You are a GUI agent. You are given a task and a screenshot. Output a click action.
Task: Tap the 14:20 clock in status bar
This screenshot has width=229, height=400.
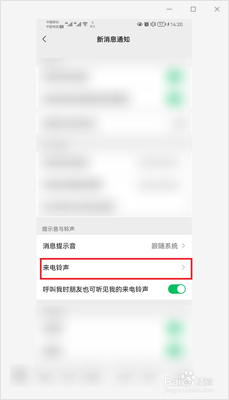(176, 24)
